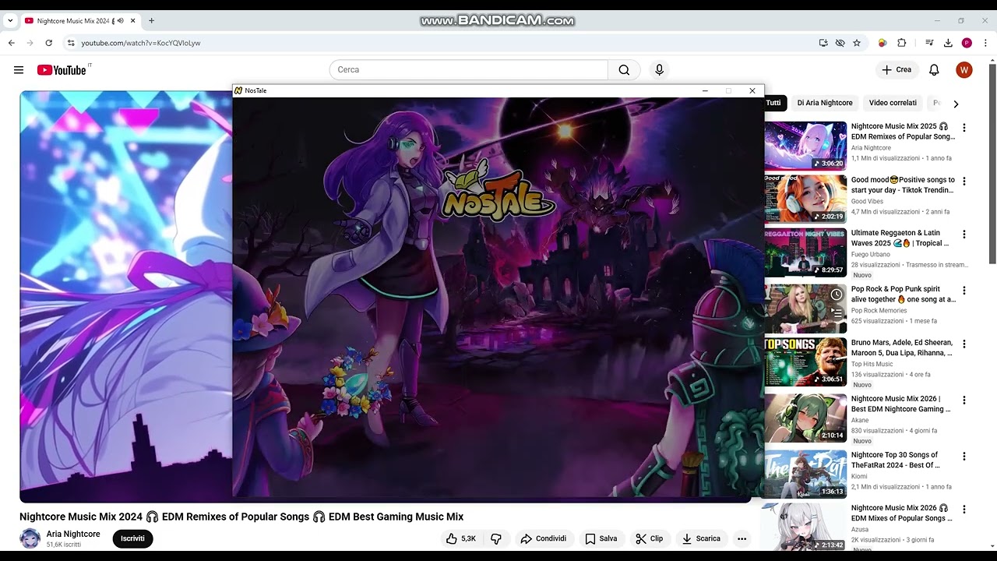Click the Crea create button

click(897, 70)
